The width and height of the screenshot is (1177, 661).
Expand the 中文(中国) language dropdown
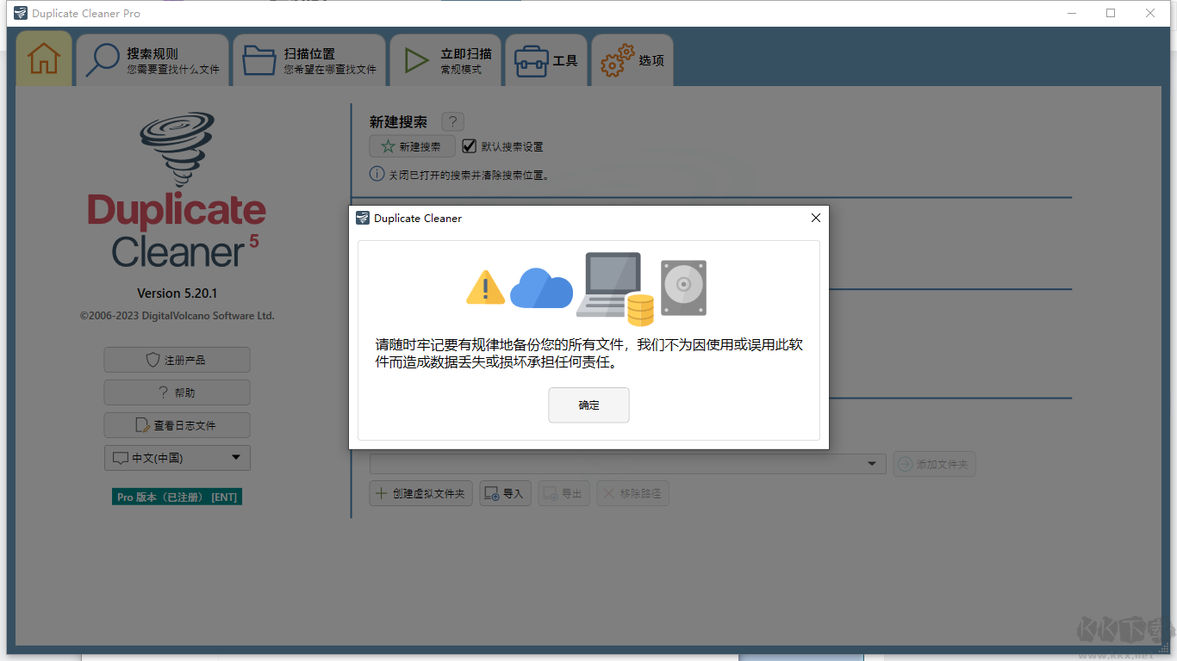[x=177, y=458]
